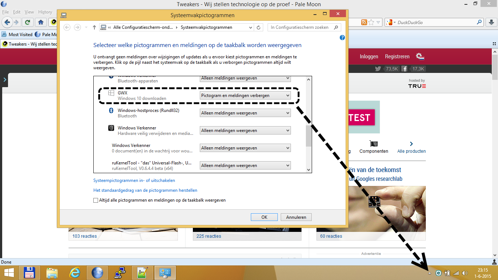Open Windows-hostproces Rundll32 behavior dropdown

tap(245, 113)
